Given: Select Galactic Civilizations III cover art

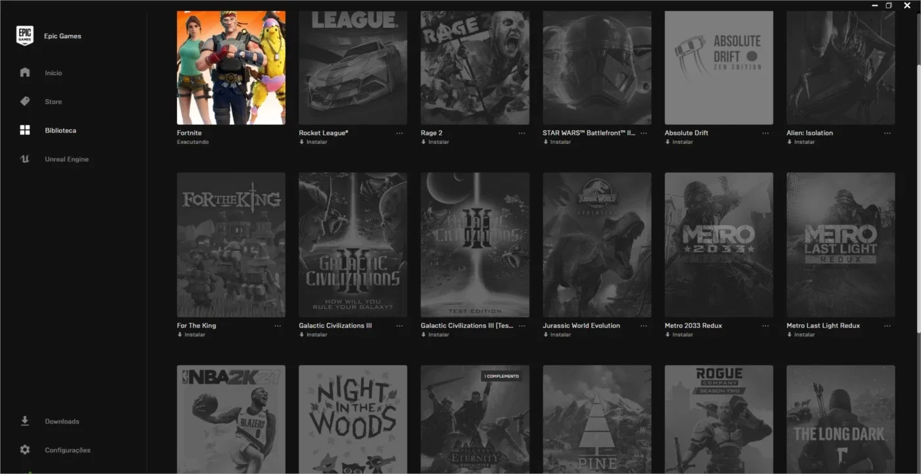Looking at the screenshot, I should (x=353, y=245).
